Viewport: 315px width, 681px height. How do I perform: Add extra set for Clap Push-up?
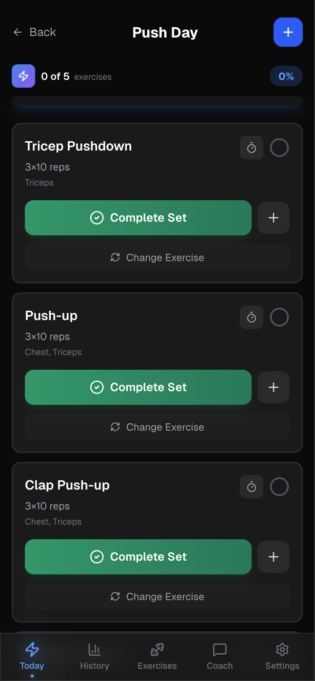[274, 557]
